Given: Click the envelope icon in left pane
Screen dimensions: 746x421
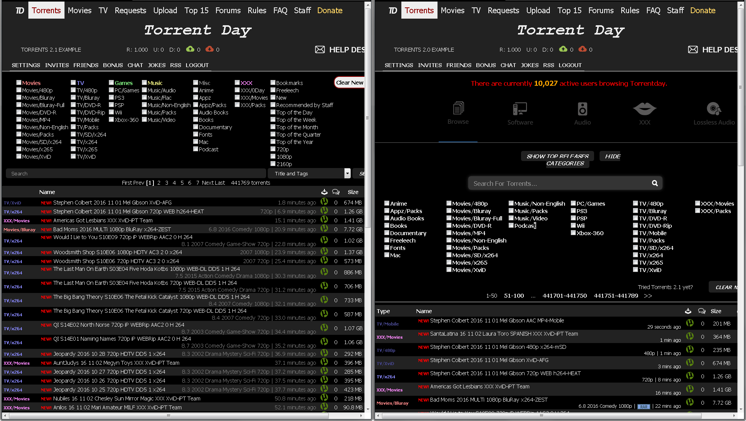Looking at the screenshot, I should (320, 50).
